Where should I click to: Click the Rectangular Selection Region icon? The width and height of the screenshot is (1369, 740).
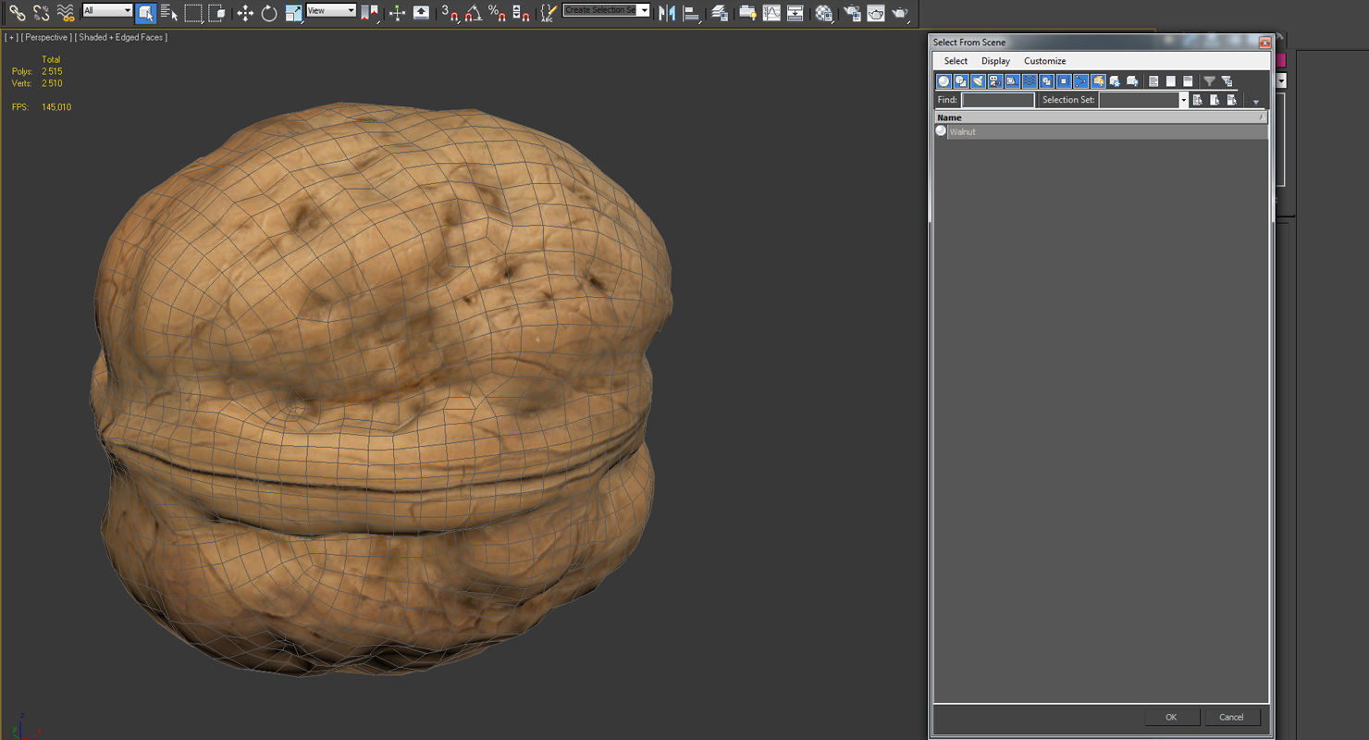pos(193,13)
